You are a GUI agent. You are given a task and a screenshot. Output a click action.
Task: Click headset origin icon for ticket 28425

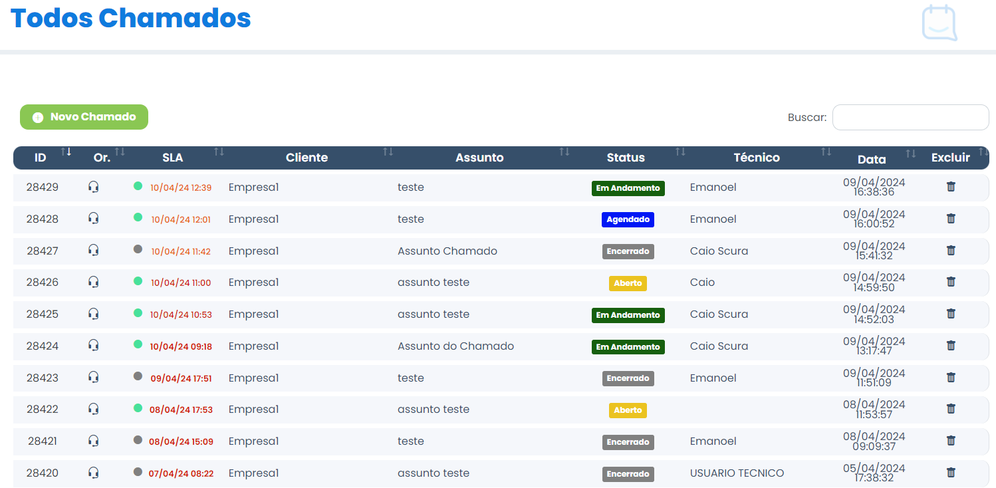click(94, 313)
